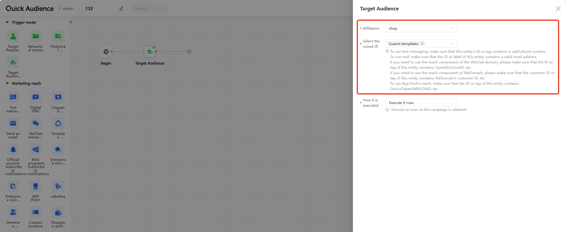Select the Behavioral events component icon

36,36
